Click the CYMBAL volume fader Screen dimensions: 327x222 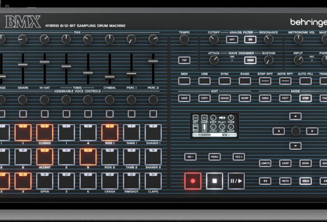click(x=110, y=77)
